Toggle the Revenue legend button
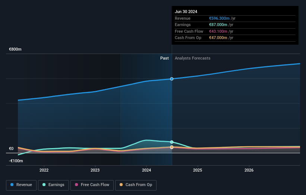 [x=21, y=185]
